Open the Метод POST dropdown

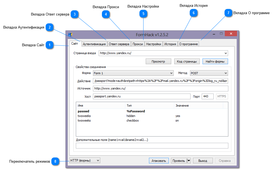(226, 73)
